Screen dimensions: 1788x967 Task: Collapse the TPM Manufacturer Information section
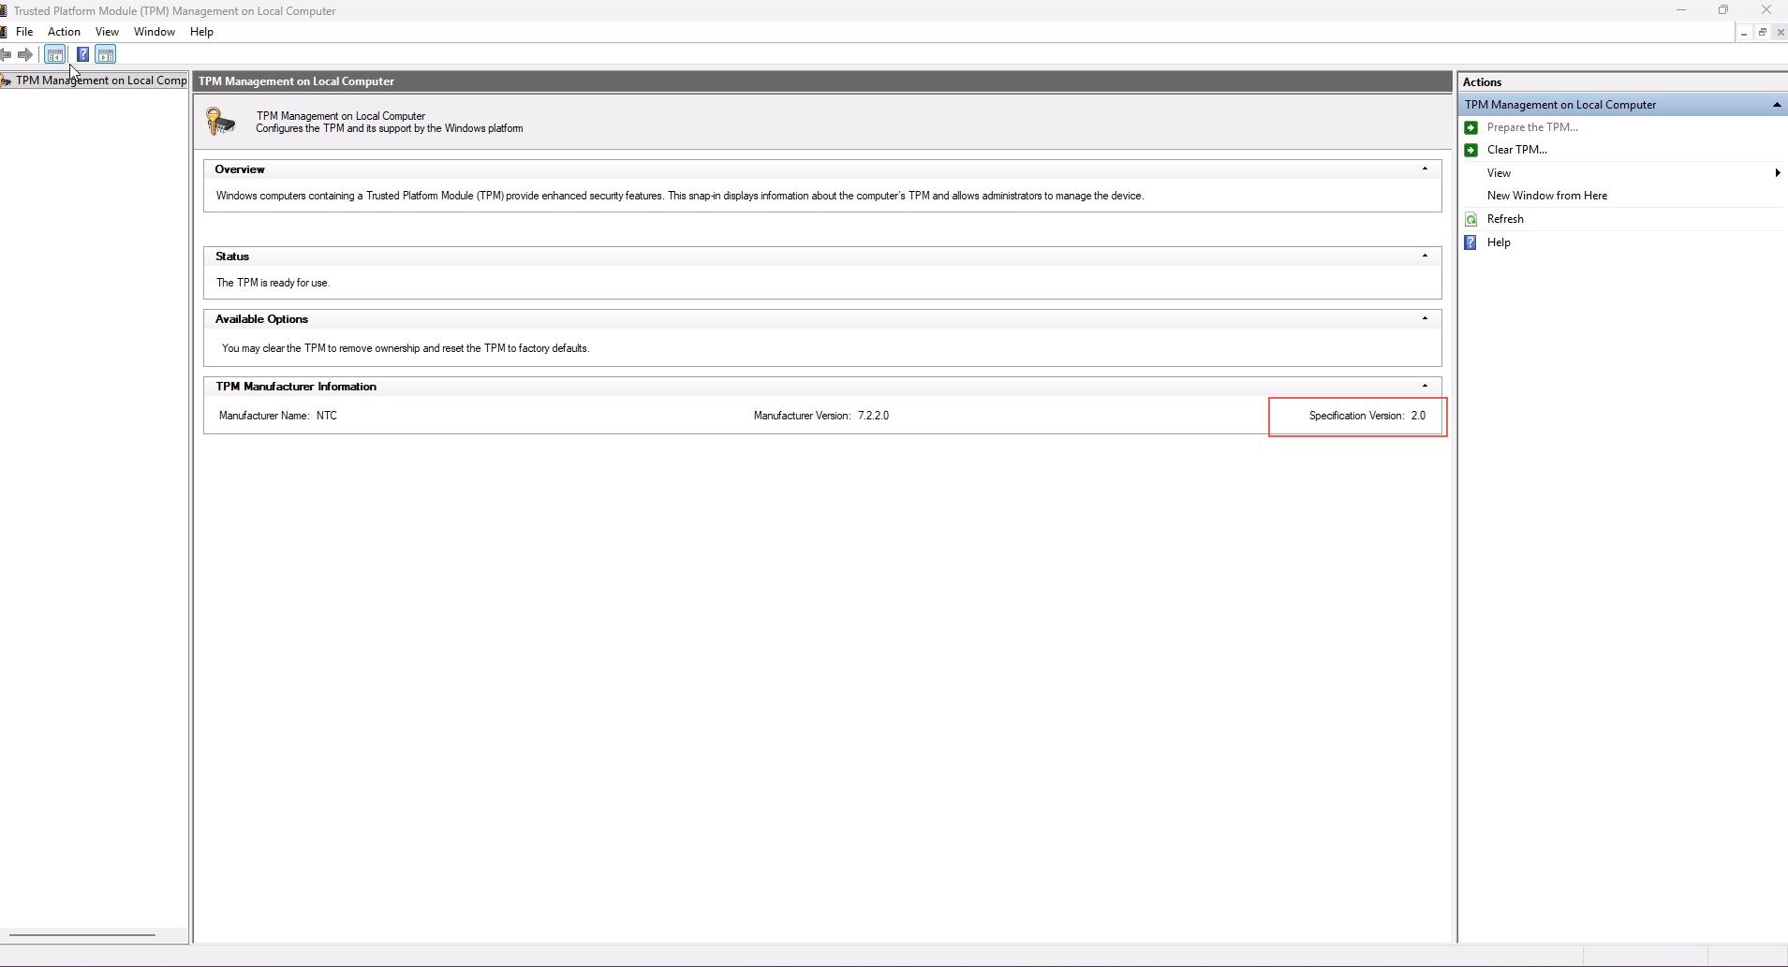[1425, 386]
